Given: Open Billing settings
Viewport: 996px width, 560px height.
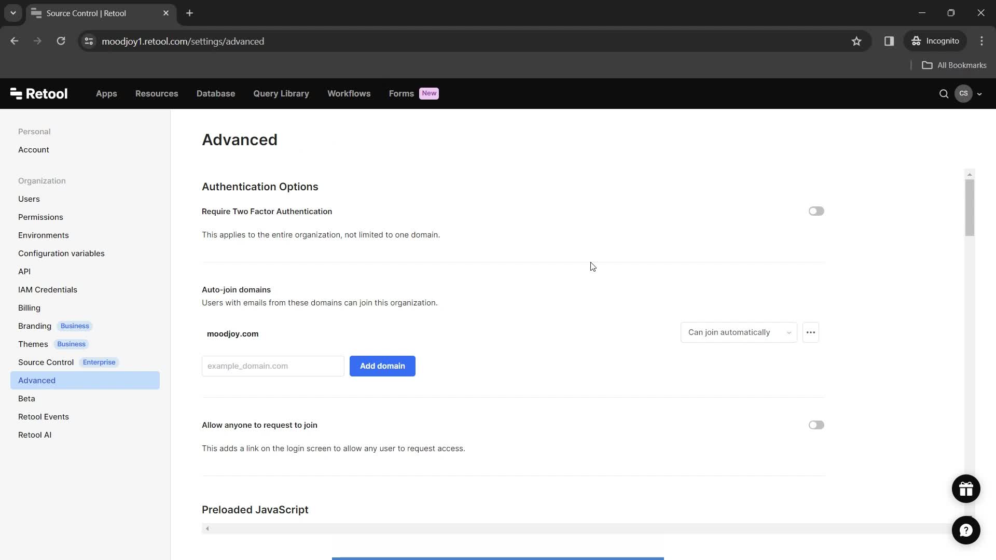Looking at the screenshot, I should [x=29, y=308].
